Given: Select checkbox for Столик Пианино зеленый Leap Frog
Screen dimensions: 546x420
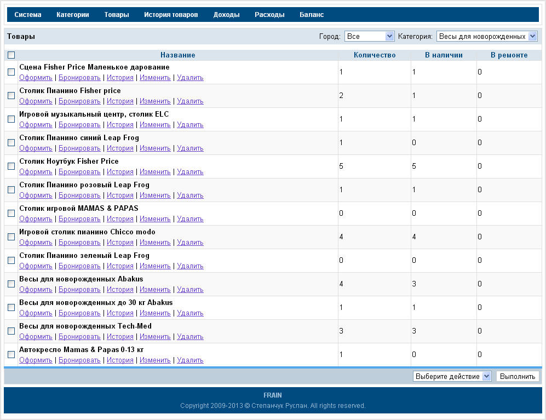Looking at the screenshot, I should tap(11, 260).
